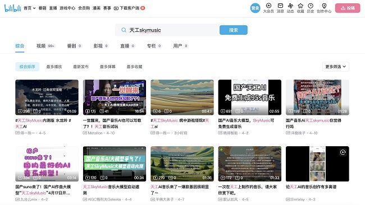
Task: Open uploader 九分儿mix's profile link
Action: (29, 199)
